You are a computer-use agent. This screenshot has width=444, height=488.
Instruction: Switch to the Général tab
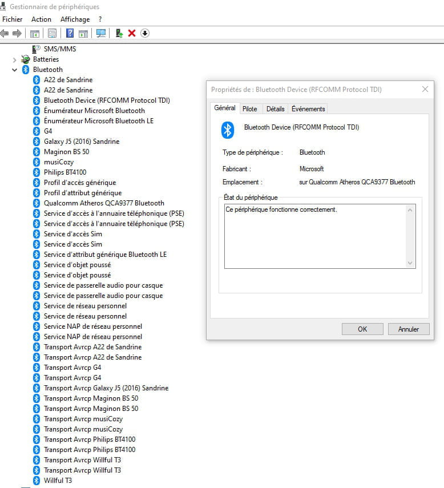point(225,108)
